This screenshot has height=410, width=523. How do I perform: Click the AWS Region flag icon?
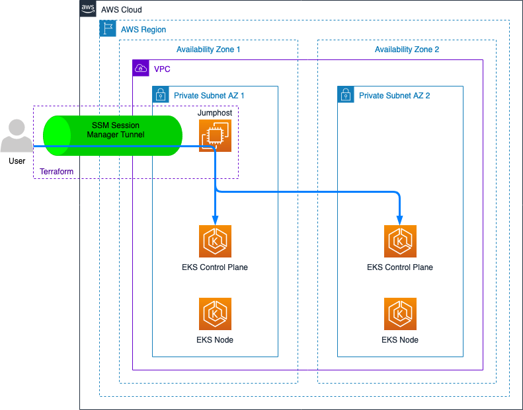(x=108, y=28)
